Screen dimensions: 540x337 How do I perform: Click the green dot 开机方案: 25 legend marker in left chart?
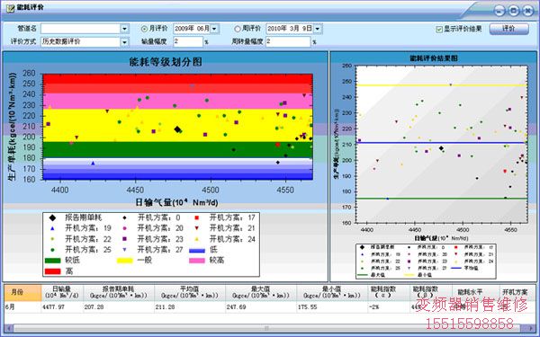(52, 250)
